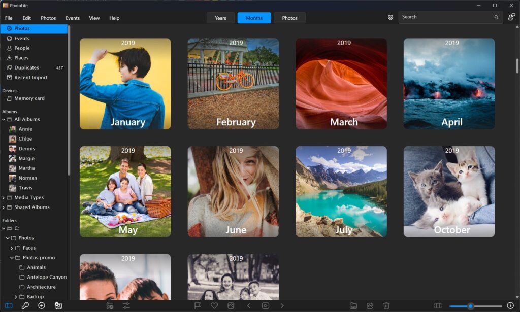Open the face recognition photo icon

58,306
